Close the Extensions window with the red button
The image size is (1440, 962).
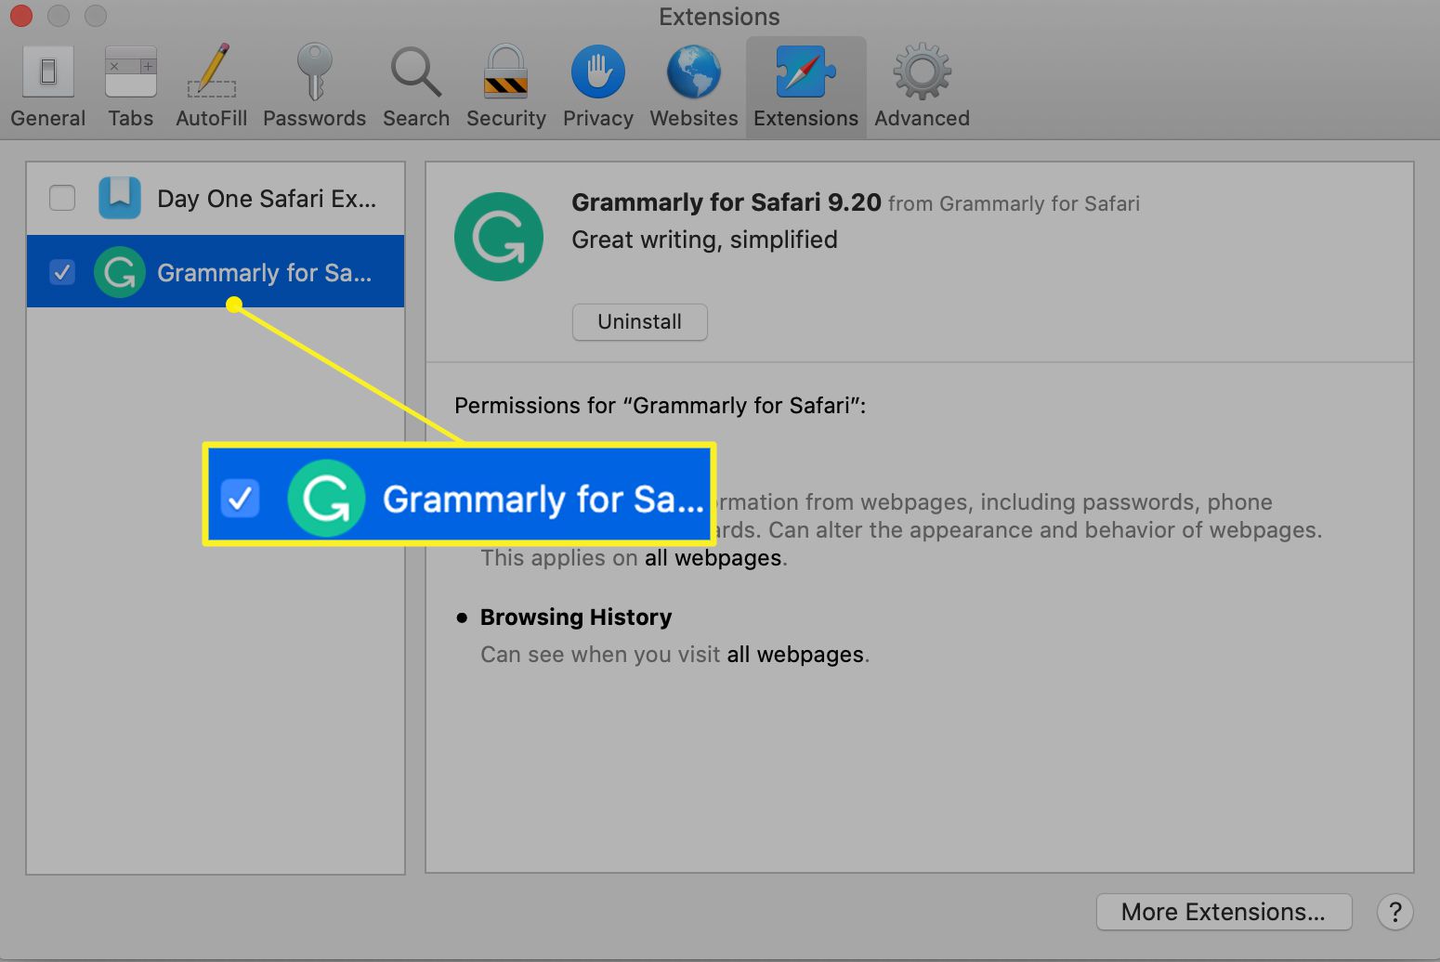pyautogui.click(x=20, y=16)
